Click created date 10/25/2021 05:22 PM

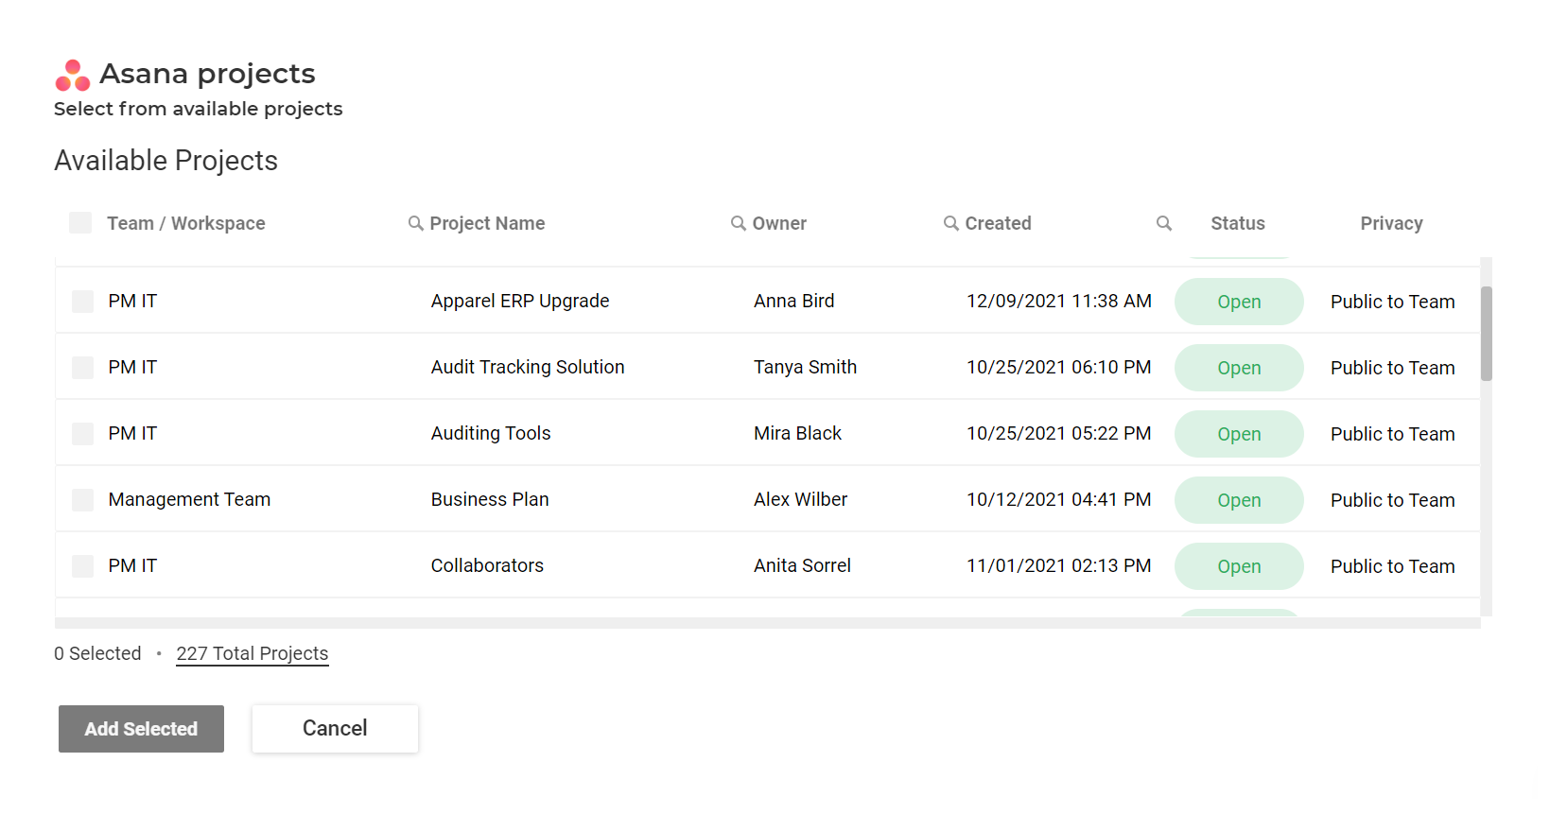point(1059,433)
